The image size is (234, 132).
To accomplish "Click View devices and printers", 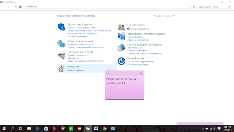I will click(x=79, y=55).
